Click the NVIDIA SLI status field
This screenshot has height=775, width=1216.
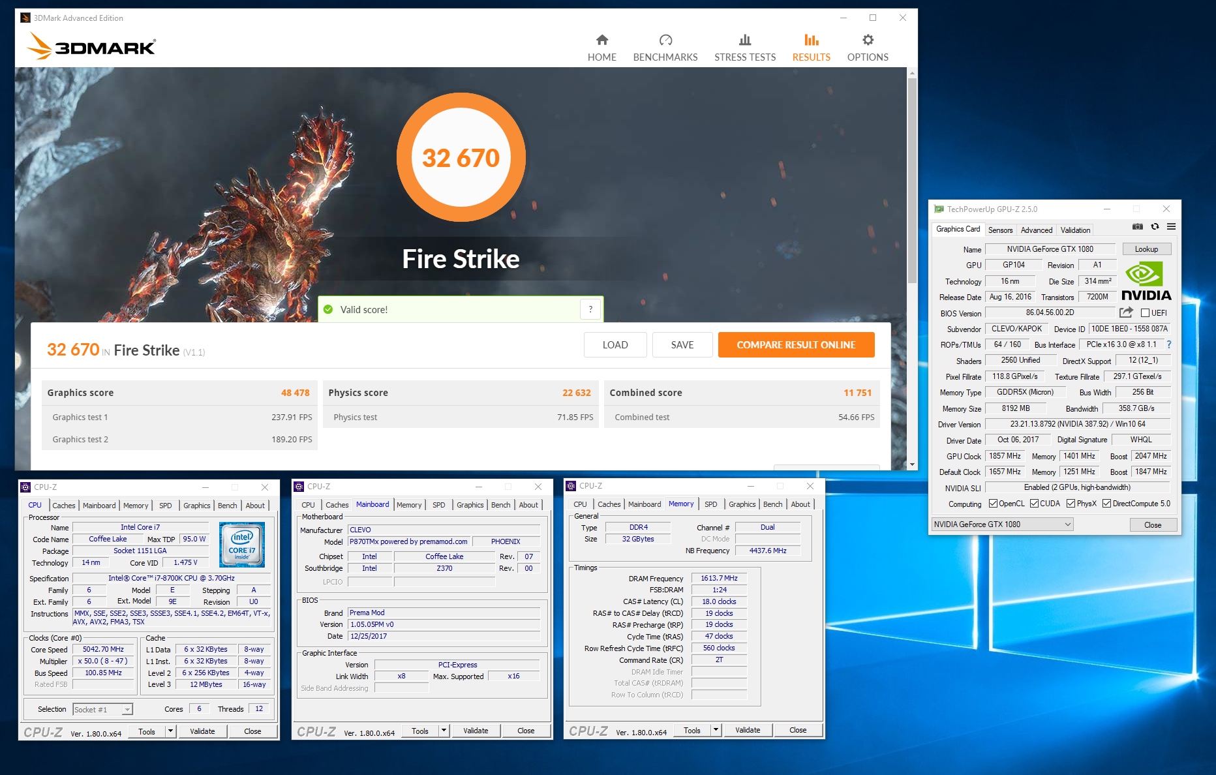coord(1077,487)
